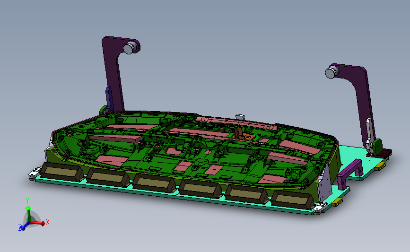
Task: Select the white lever on right purple arm
Action: click(x=369, y=136)
